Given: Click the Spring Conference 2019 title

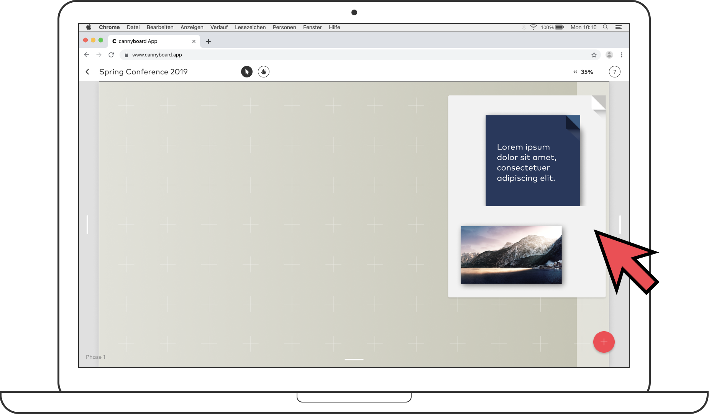Looking at the screenshot, I should [x=143, y=72].
